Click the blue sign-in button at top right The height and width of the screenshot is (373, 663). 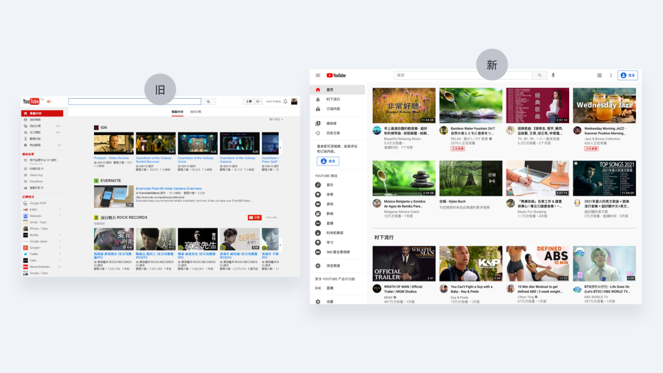point(627,75)
